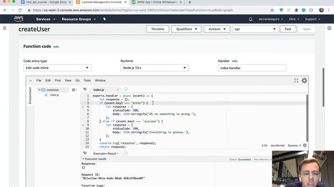Open the Edit menu

(x=48, y=81)
